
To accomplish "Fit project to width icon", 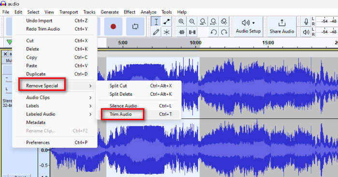I will (x=213, y=22).
